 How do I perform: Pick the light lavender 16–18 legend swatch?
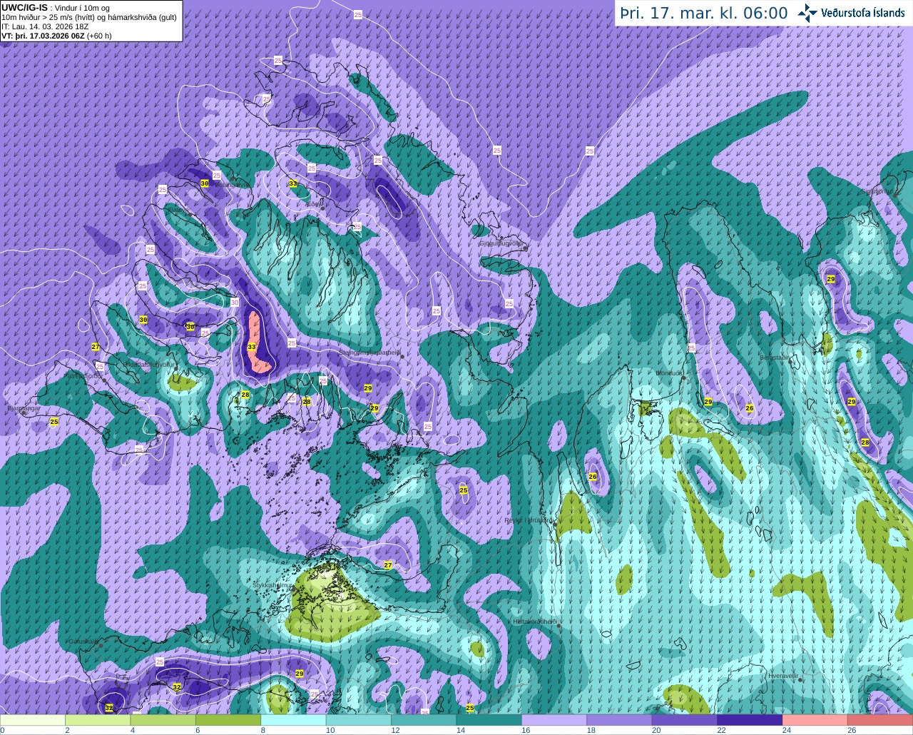(x=554, y=720)
